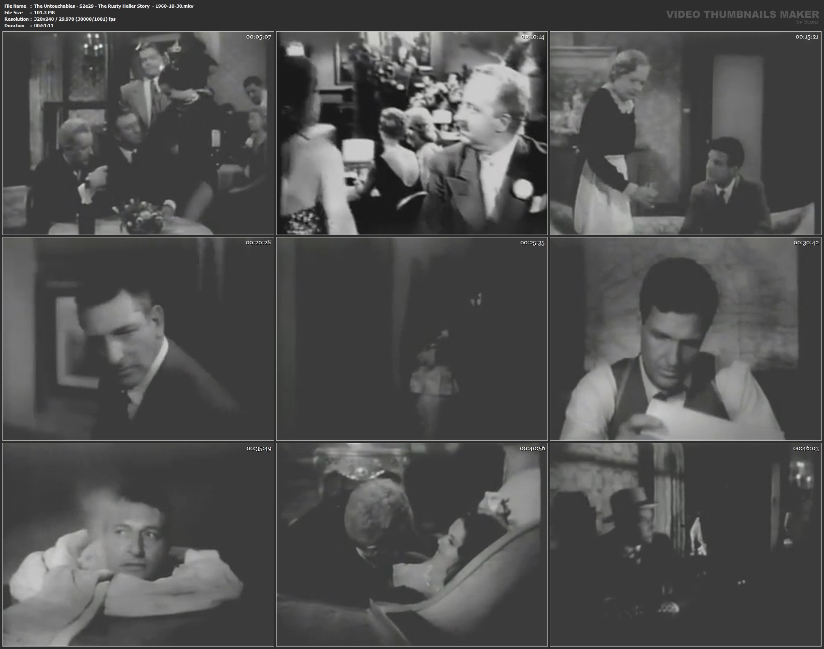
Task: Select the thumbnail at 00:30:42
Action: (686, 339)
